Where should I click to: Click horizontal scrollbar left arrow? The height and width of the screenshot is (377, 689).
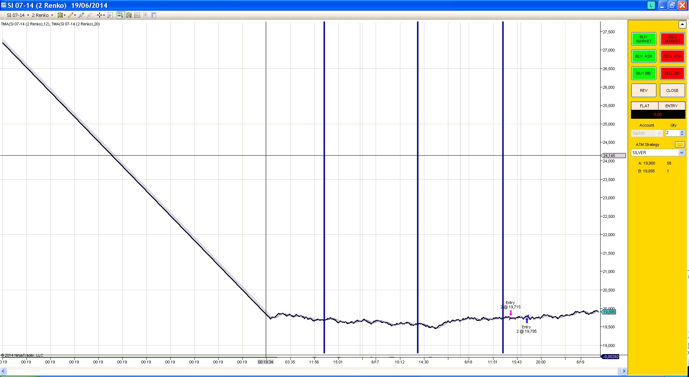click(3, 371)
